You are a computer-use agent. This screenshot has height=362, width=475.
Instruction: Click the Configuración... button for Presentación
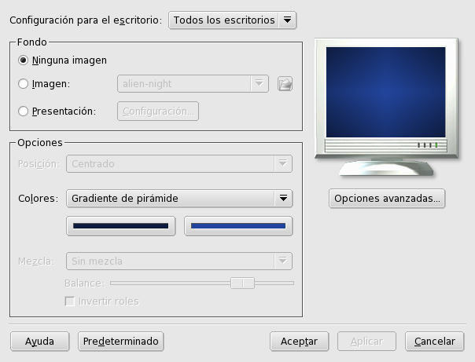point(158,112)
